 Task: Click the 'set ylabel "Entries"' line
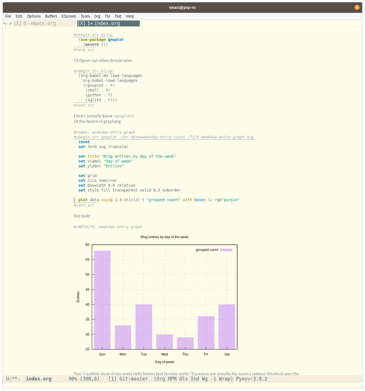click(x=101, y=166)
